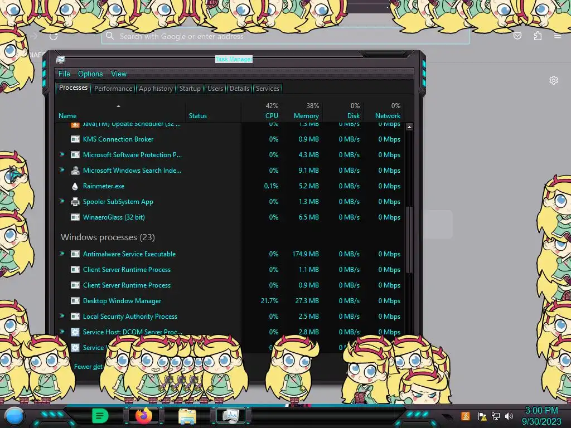Click the Spooler SubSystem App printer icon
The height and width of the screenshot is (428, 571).
tap(75, 202)
